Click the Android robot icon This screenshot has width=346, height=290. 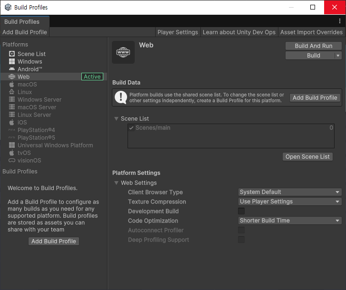[x=12, y=69]
